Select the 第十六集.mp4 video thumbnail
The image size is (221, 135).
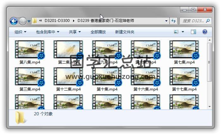click(146, 77)
